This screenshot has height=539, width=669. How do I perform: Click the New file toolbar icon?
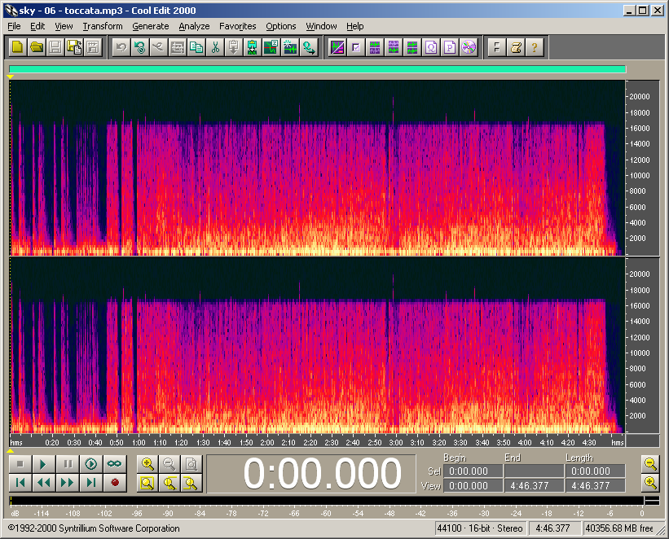17,47
